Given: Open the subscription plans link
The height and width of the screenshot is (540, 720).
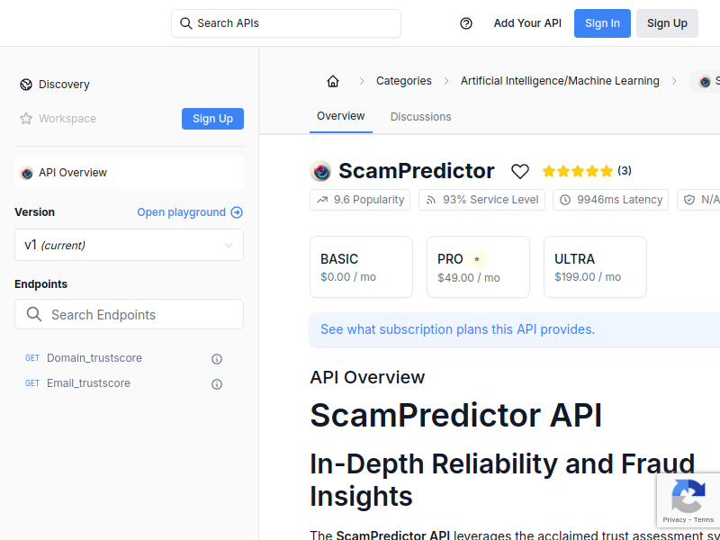Looking at the screenshot, I should (x=457, y=329).
